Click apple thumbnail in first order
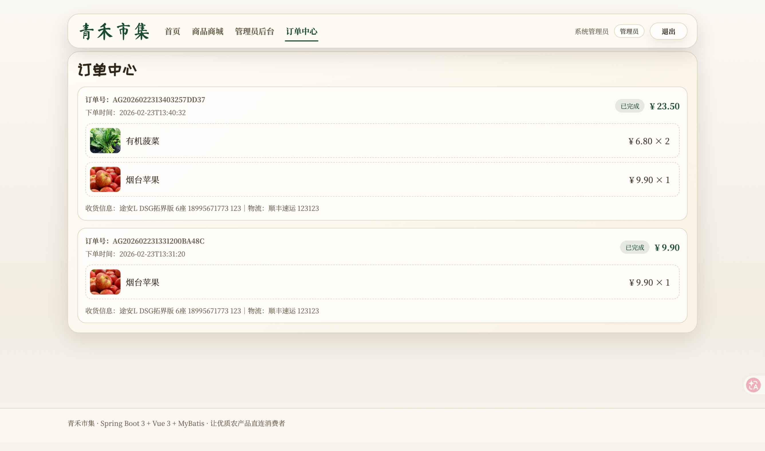This screenshot has height=451, width=765. click(105, 179)
